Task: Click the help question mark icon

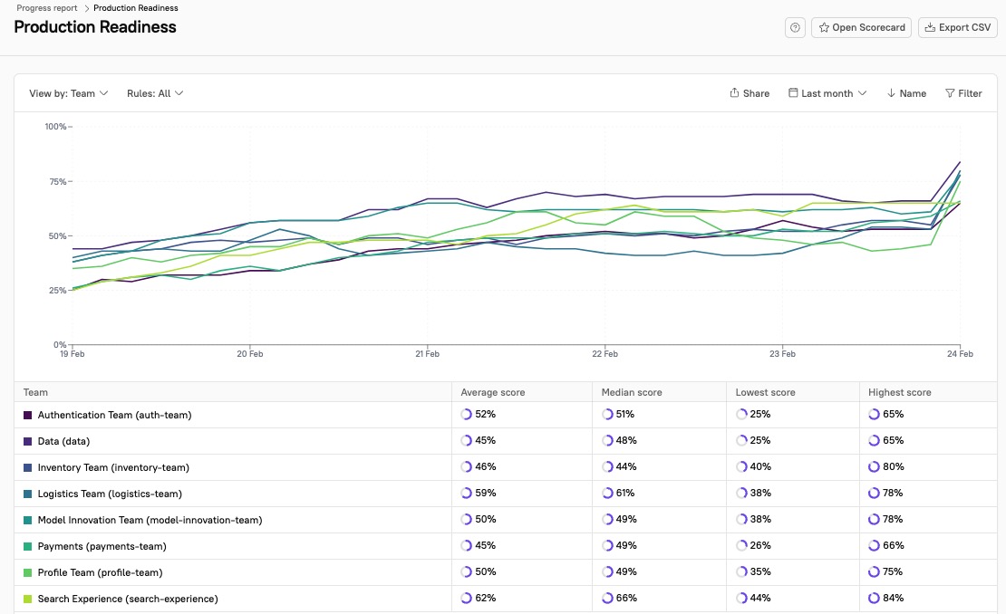Action: coord(795,27)
